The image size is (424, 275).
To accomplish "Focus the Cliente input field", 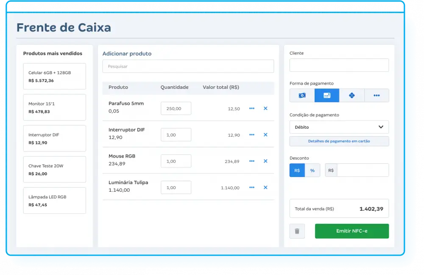I will pos(339,65).
